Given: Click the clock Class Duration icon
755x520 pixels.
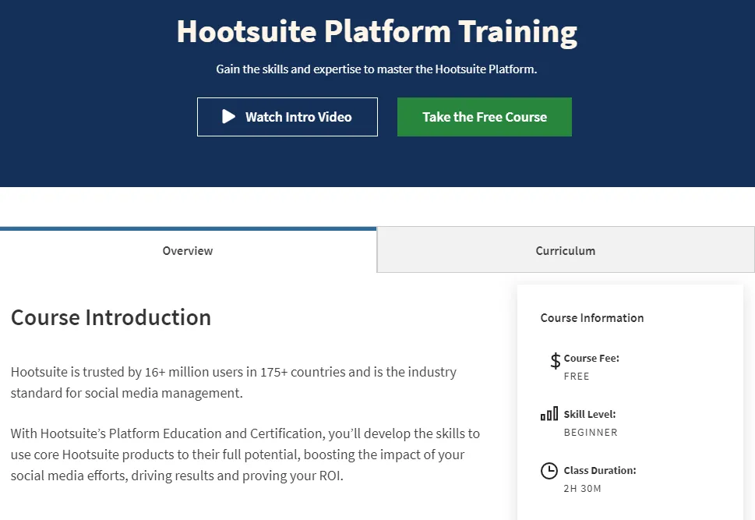Looking at the screenshot, I should tap(549, 471).
